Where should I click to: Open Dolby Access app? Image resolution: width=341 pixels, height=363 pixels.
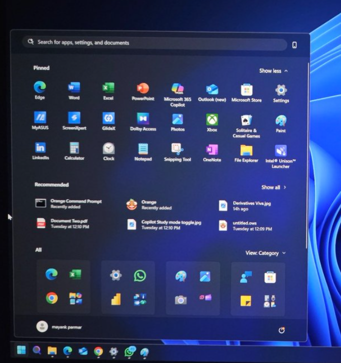143,122
